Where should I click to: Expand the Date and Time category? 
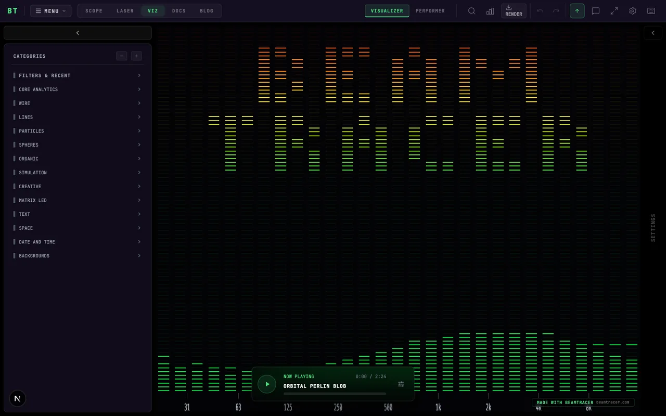78,242
